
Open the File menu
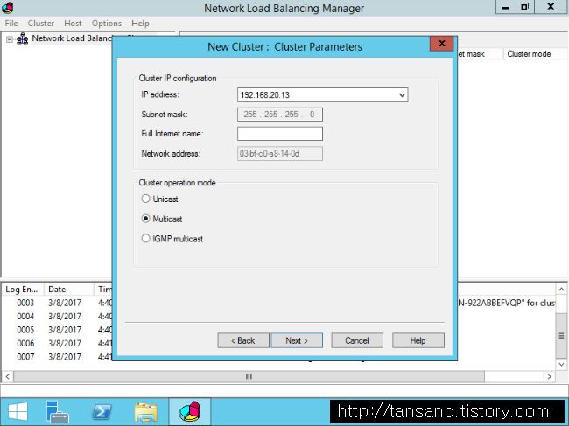point(11,24)
